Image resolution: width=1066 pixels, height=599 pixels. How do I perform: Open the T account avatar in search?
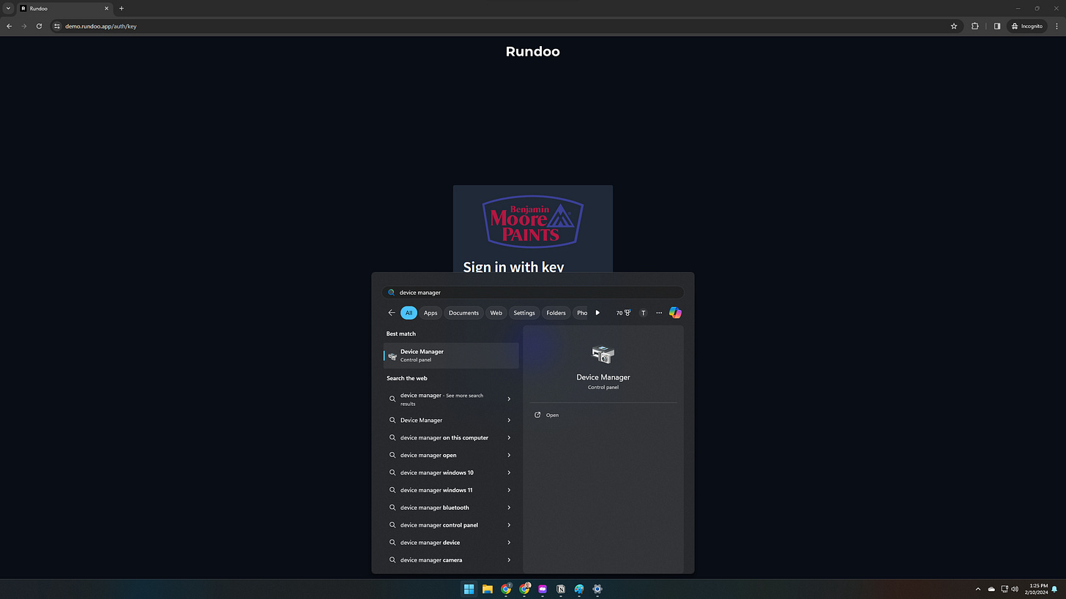pyautogui.click(x=644, y=313)
